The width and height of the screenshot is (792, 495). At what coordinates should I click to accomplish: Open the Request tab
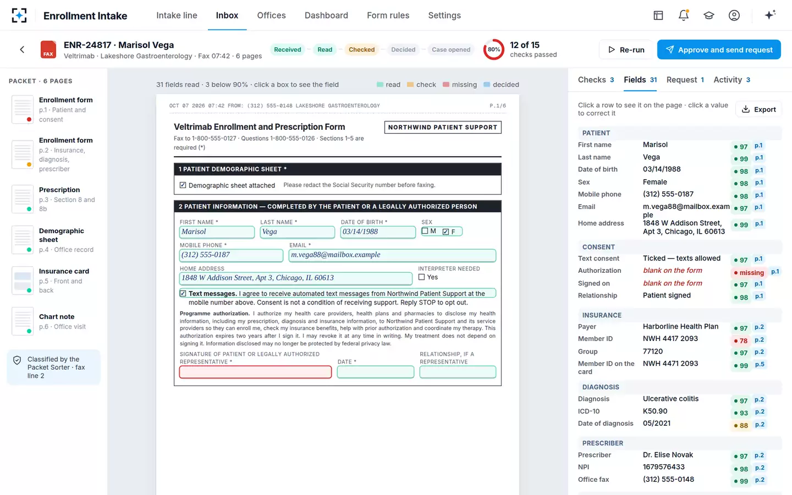685,80
